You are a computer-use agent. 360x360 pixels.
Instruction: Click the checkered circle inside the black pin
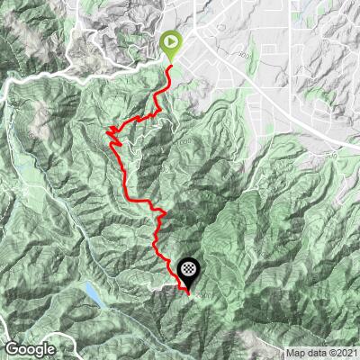189,269
